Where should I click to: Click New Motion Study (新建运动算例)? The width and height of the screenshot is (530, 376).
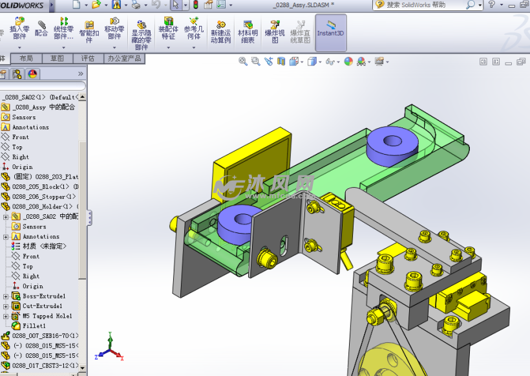pos(220,31)
